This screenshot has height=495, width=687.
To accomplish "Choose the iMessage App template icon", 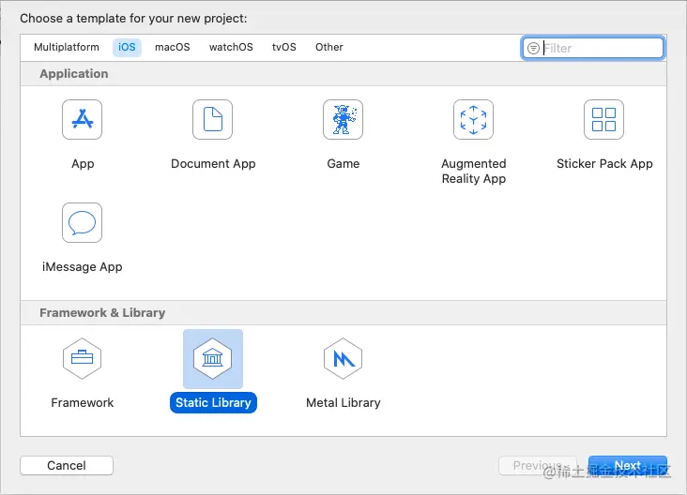I will [x=82, y=223].
